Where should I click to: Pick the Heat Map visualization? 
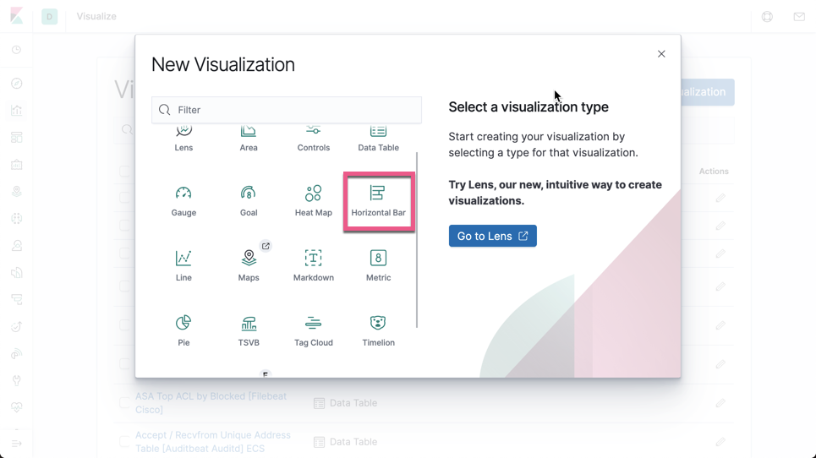313,202
